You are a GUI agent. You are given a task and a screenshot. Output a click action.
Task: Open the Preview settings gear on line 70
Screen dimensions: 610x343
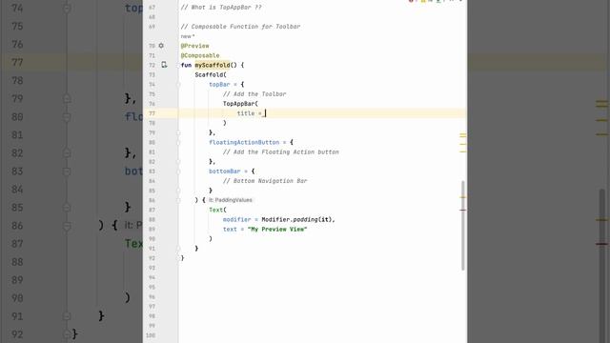coord(161,46)
